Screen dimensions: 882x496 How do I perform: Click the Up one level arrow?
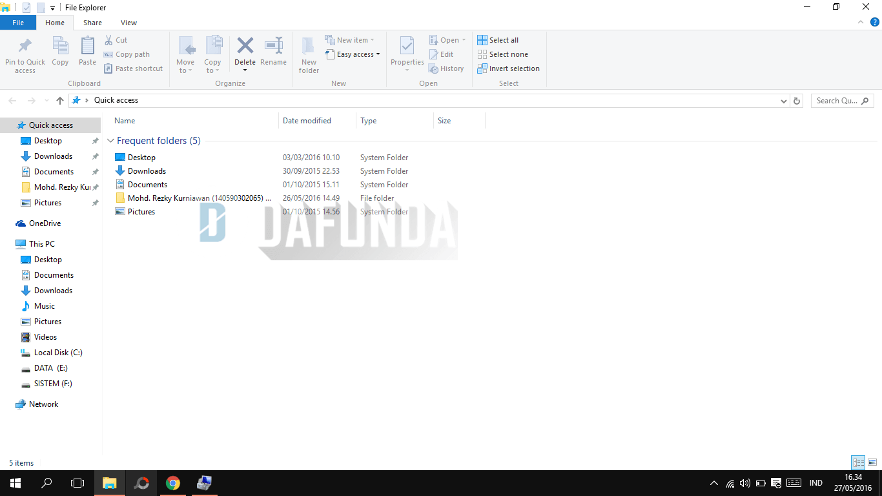(x=60, y=101)
